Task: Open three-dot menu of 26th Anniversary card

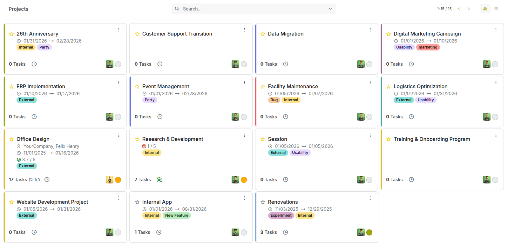Action: [x=119, y=30]
